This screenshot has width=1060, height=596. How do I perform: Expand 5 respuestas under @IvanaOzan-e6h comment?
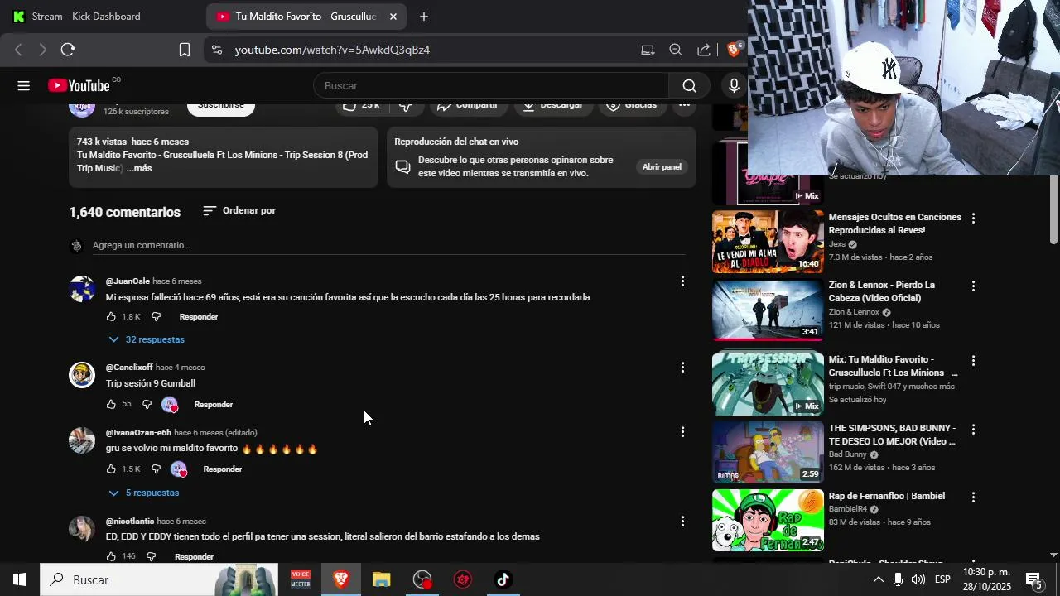click(144, 493)
